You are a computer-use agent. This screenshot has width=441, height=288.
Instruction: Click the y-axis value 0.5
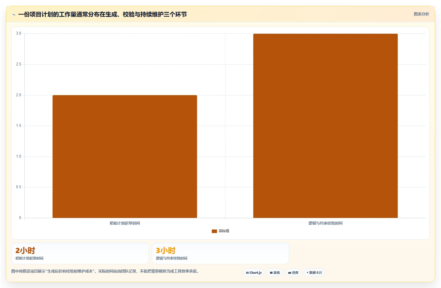19,187
